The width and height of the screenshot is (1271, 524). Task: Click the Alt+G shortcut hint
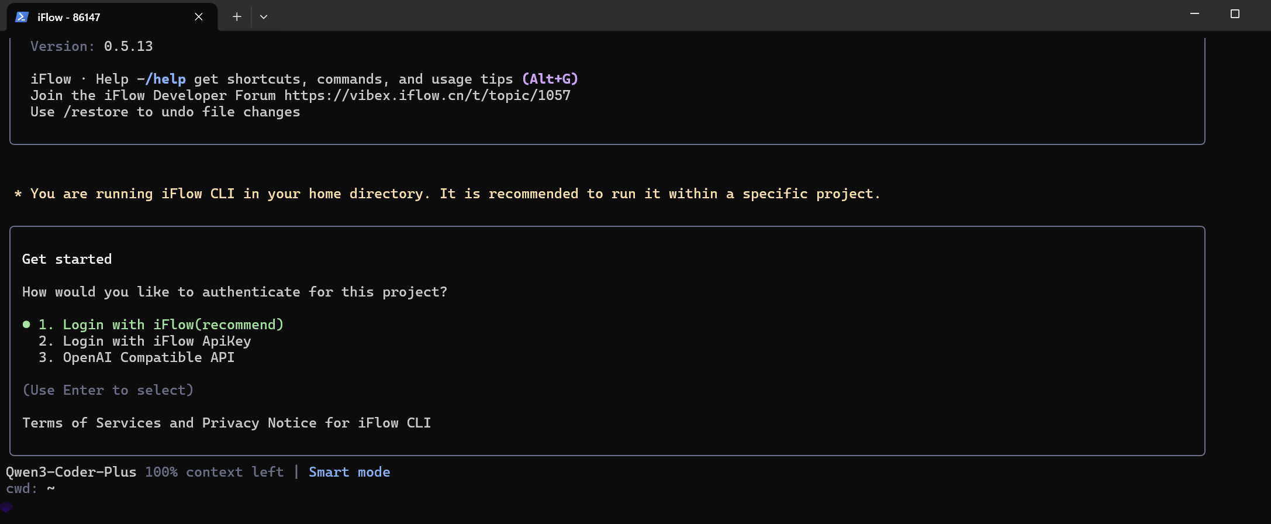click(550, 79)
